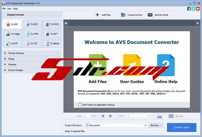The width and height of the screenshot is (202, 137).
Task: Expand the Rename section
Action: [32, 64]
